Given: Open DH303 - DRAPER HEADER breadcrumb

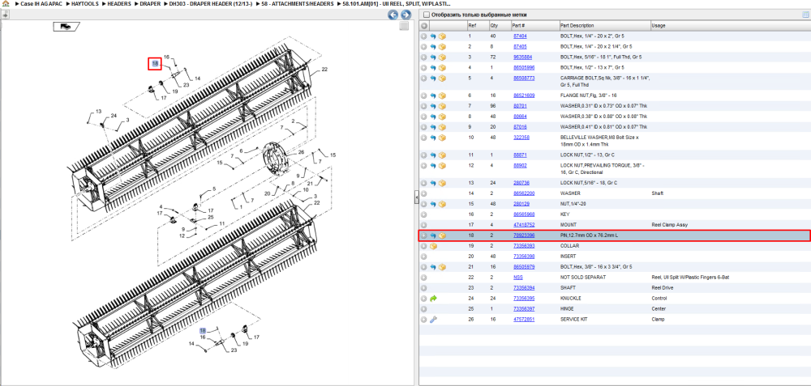Looking at the screenshot, I should (x=211, y=3).
